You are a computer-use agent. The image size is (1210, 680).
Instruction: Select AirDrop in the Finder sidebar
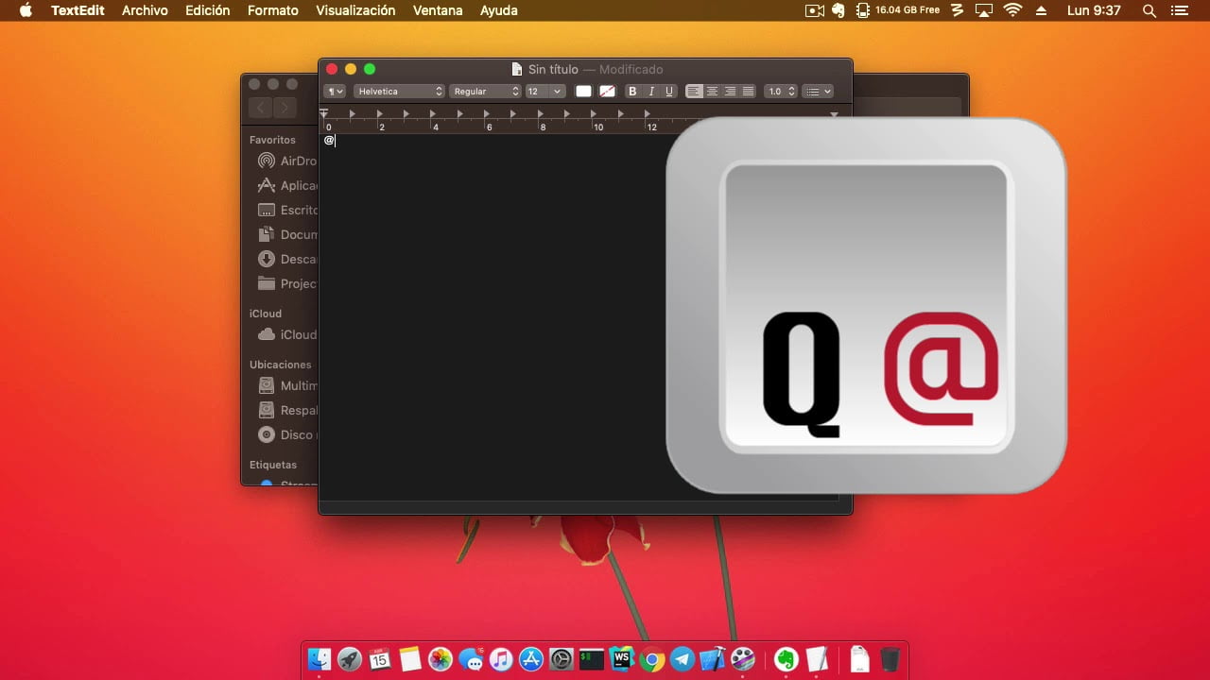click(x=287, y=161)
